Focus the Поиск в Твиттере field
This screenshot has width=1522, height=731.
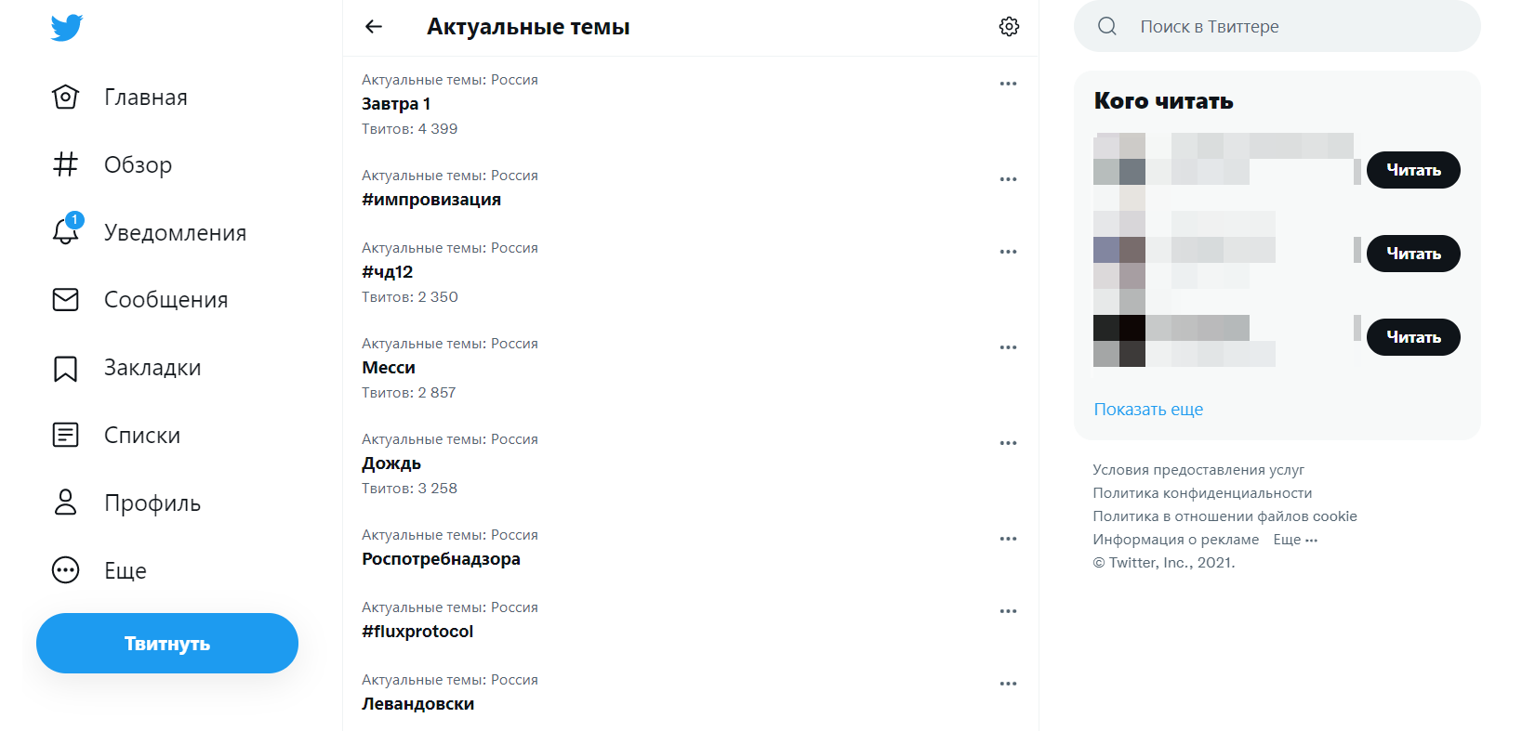pos(1277,26)
